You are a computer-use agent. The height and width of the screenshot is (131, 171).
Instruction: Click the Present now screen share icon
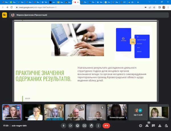click(x=84, y=125)
